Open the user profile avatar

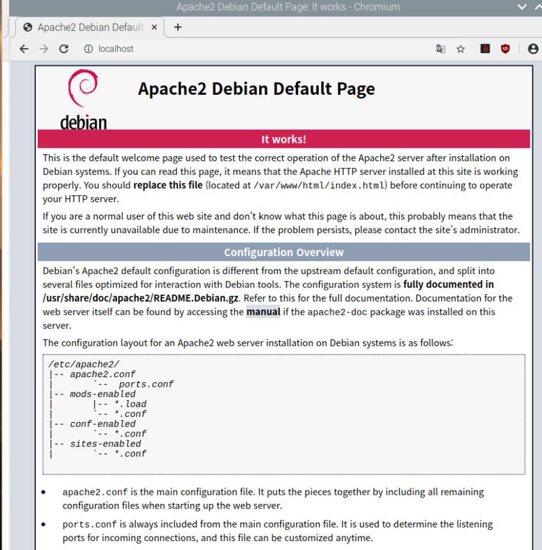tap(533, 49)
